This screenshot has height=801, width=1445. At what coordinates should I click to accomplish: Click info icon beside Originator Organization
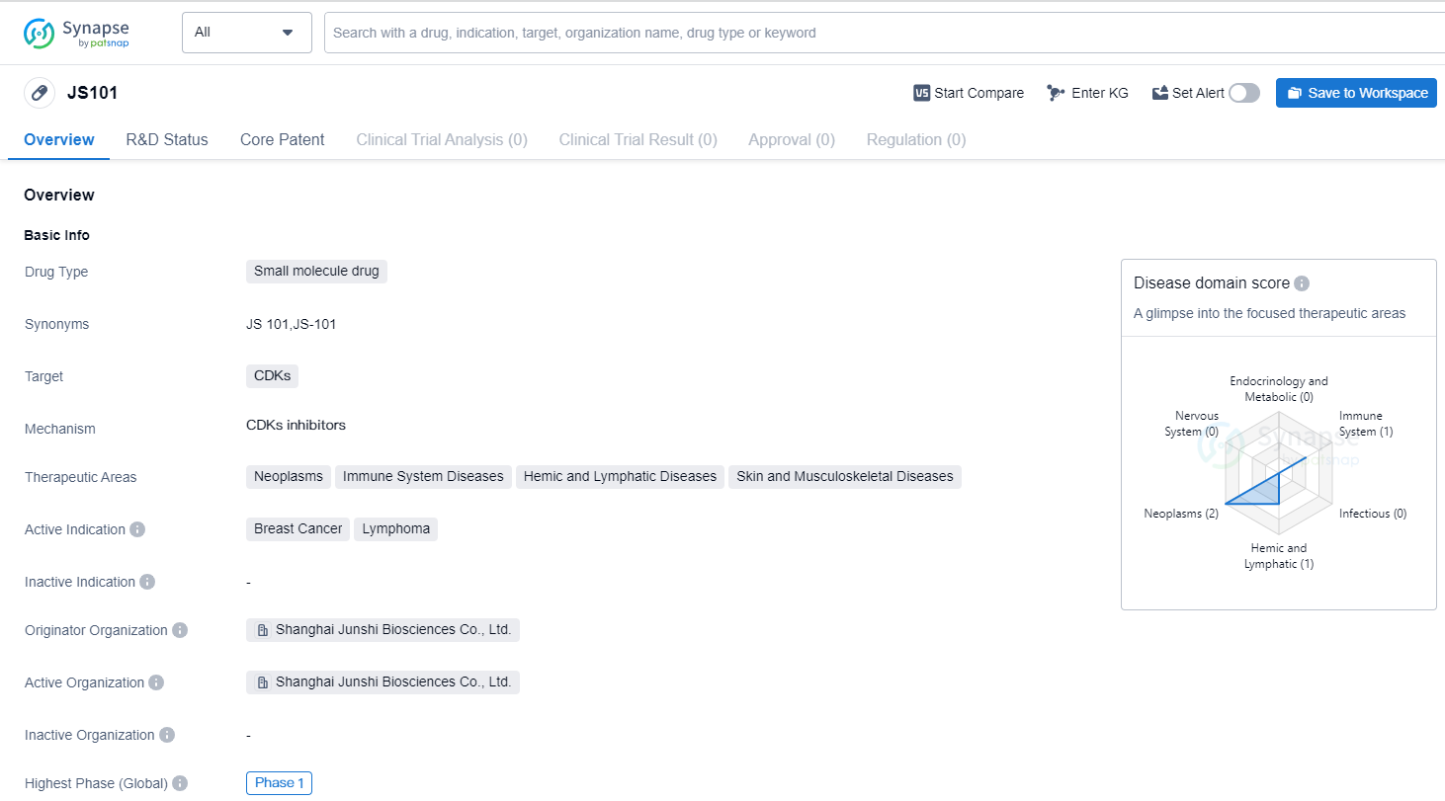coord(180,630)
